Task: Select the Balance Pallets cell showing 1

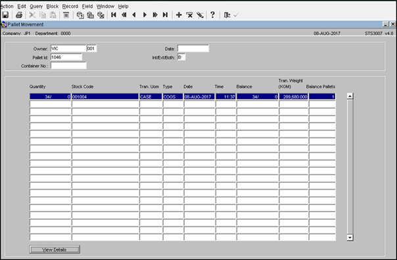Action: (x=322, y=97)
